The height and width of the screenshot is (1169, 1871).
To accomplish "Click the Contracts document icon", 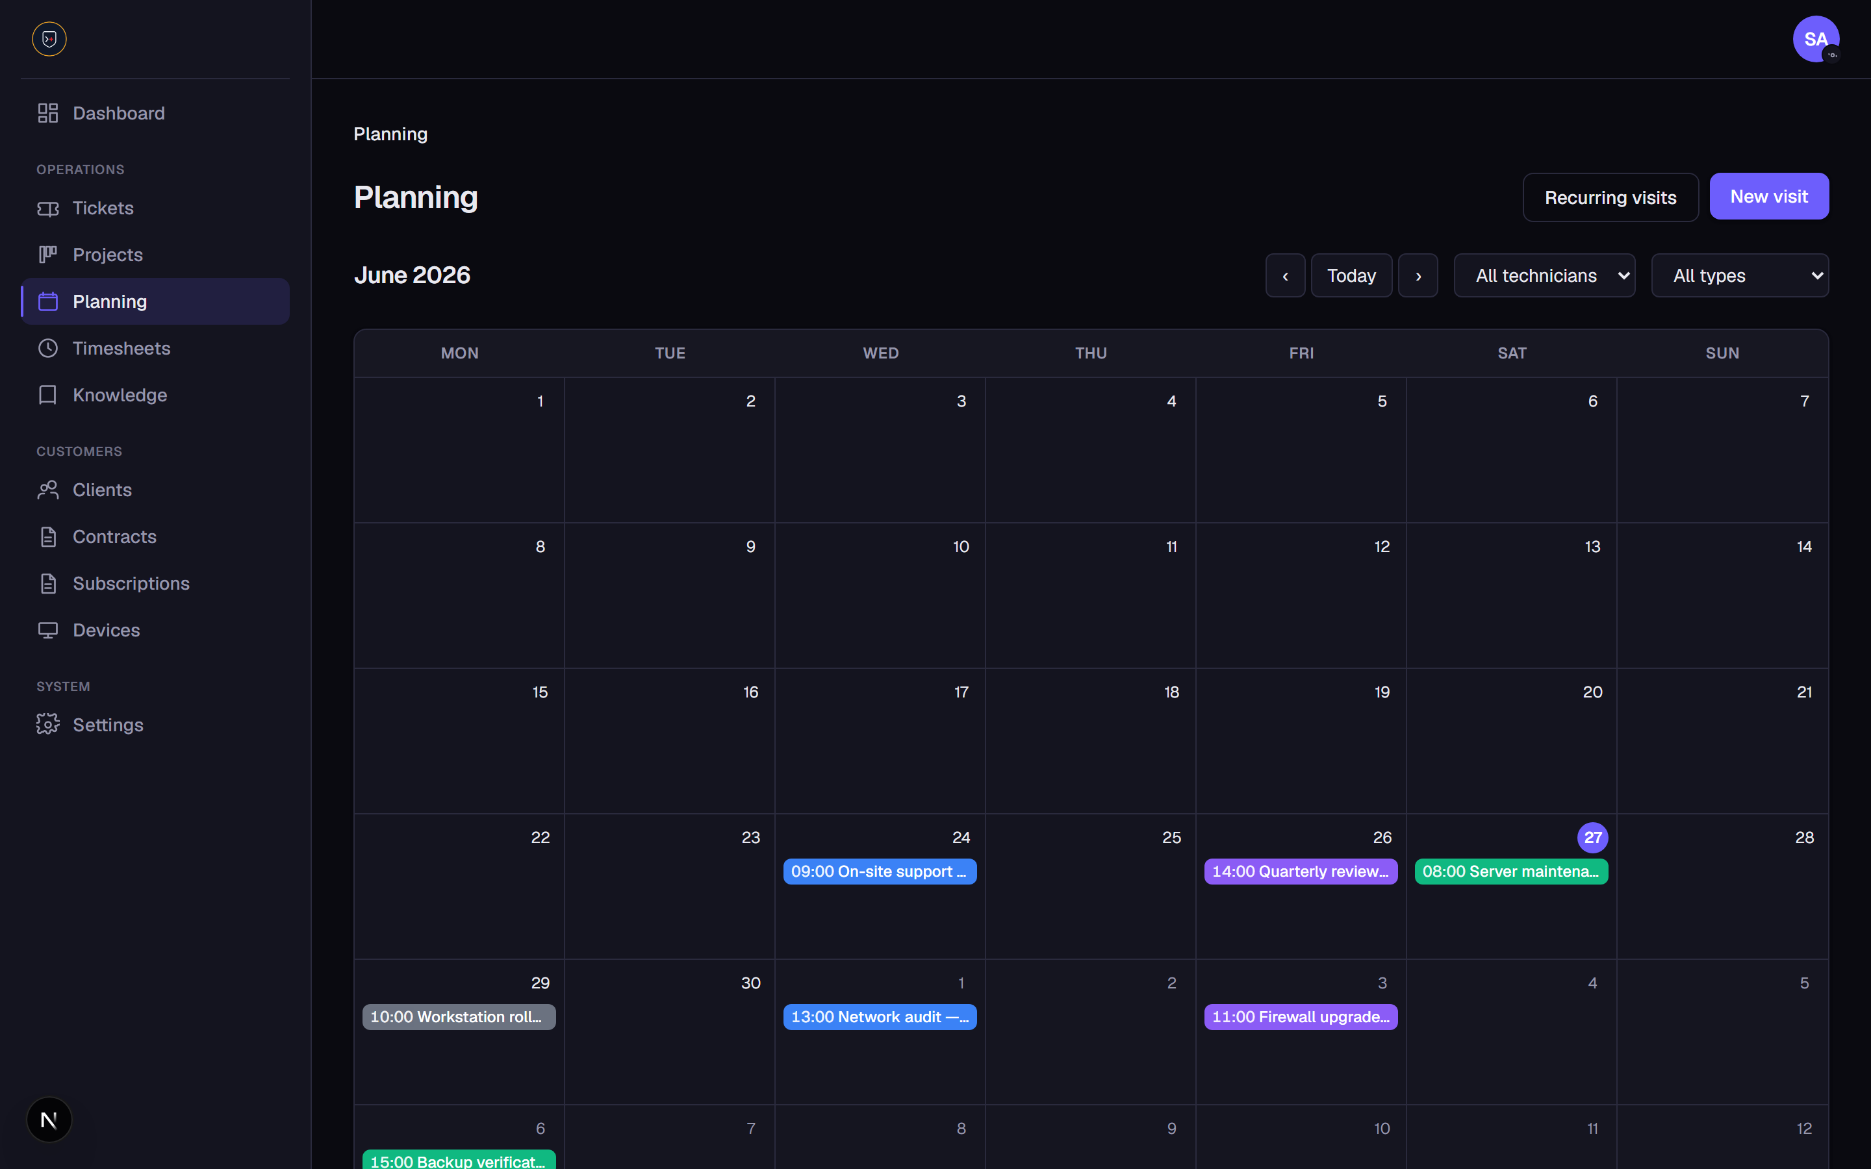I will [48, 536].
